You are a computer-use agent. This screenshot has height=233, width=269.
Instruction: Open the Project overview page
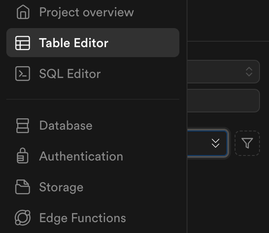tap(86, 12)
